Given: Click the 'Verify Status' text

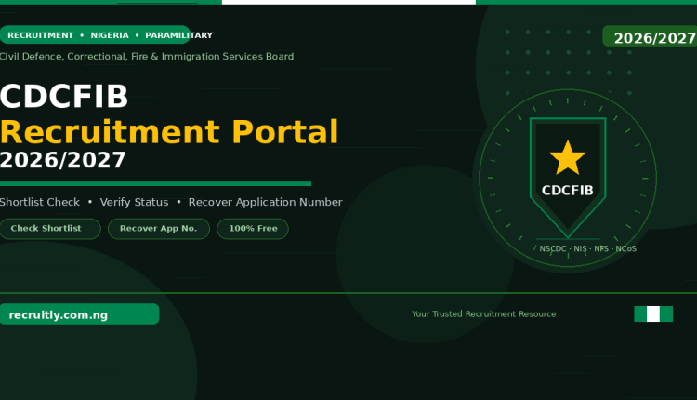Looking at the screenshot, I should [134, 202].
